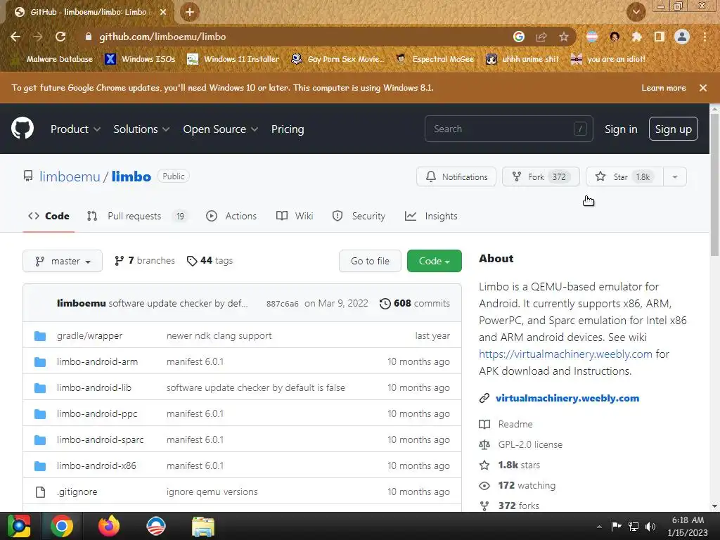Open the Chrome profile avatar
The width and height of the screenshot is (720, 540).
[x=682, y=37]
